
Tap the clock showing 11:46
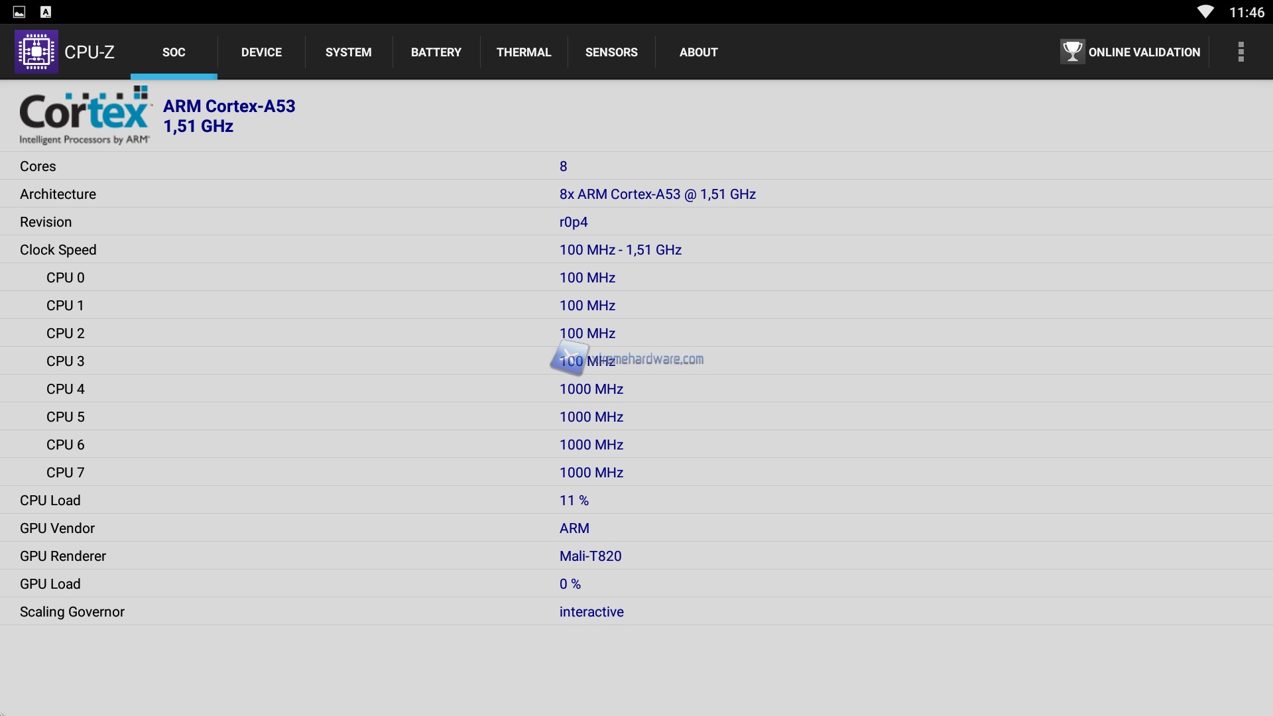point(1246,12)
